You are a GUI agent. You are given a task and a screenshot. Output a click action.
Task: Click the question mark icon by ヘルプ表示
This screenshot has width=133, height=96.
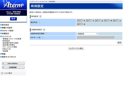2,73
